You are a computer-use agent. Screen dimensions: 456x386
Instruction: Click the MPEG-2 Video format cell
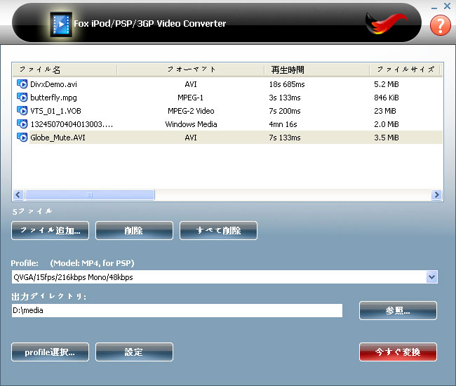click(191, 111)
